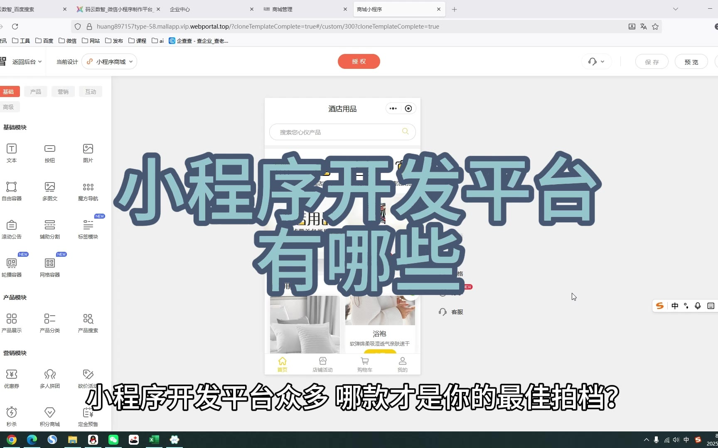Open the browser translate icon
The image size is (718, 448).
(x=644, y=27)
